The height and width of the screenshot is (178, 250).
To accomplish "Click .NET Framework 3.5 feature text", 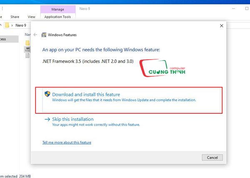I will click(88, 61).
